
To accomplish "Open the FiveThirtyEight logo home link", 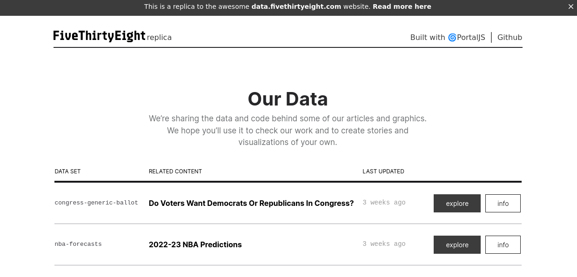I will pos(99,36).
